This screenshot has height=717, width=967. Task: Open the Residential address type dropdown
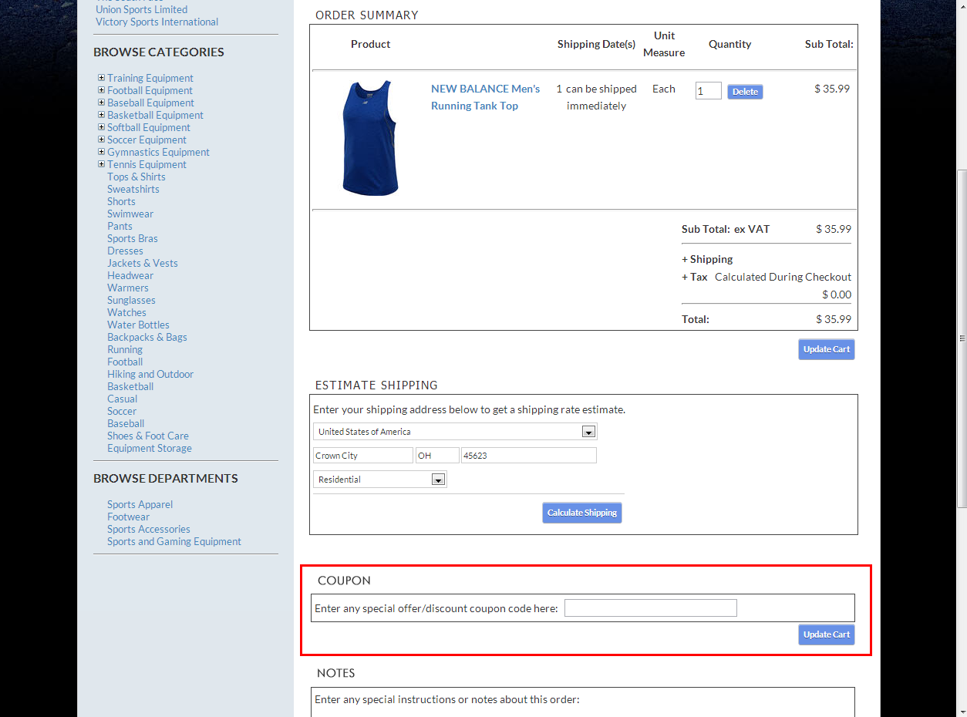[438, 480]
